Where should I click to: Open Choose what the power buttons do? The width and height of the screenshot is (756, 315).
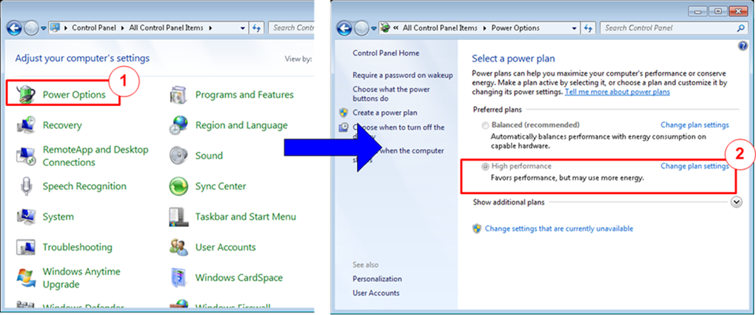coord(391,93)
